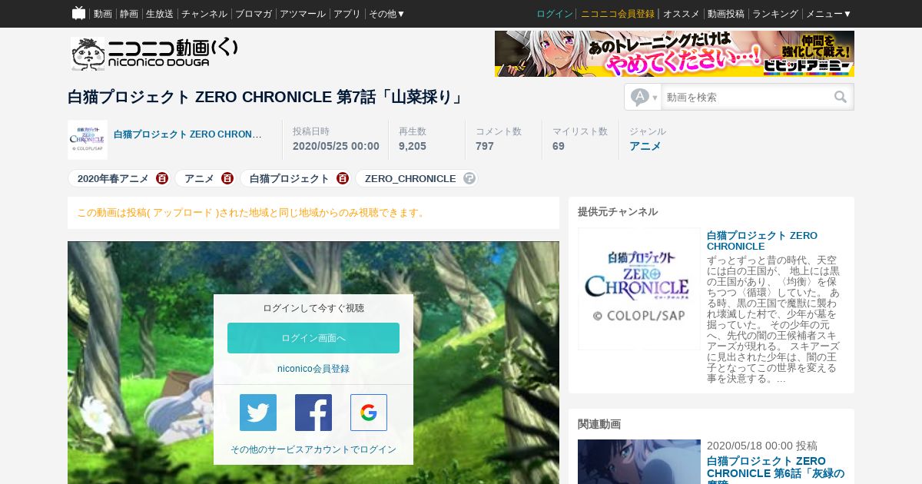Click the 関連動画 heading
The height and width of the screenshot is (484, 922).
click(x=599, y=424)
